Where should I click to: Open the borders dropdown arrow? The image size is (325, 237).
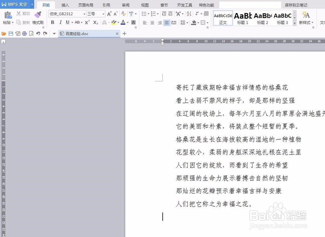click(207, 22)
